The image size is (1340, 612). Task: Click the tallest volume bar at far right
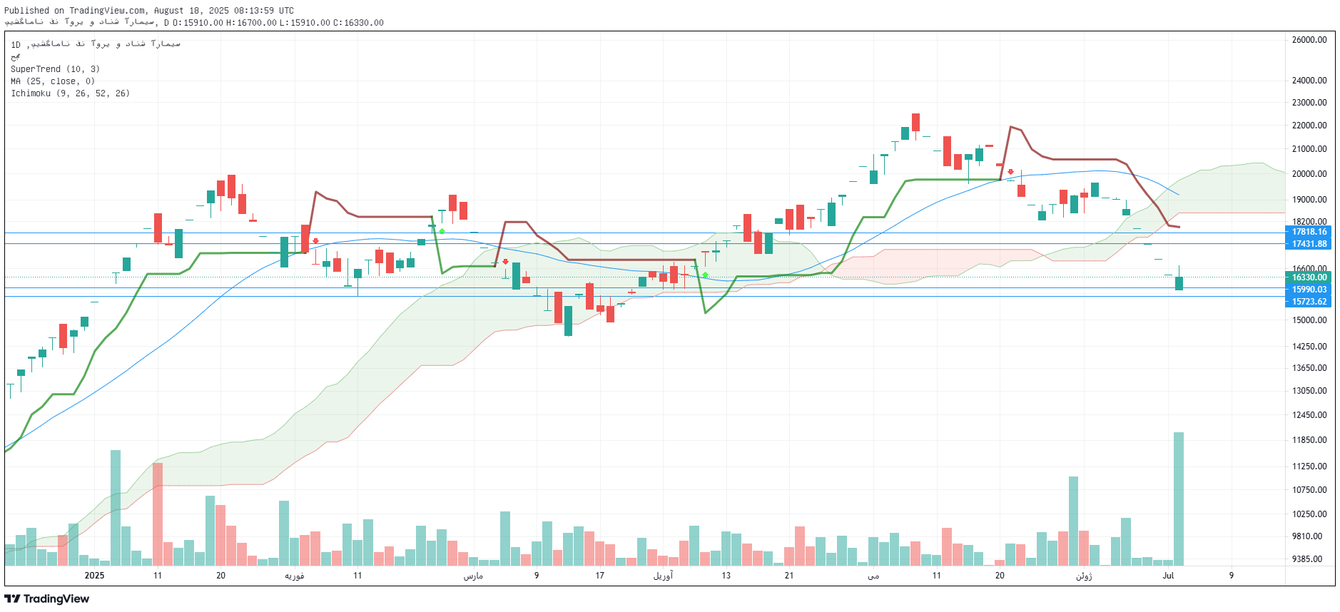pos(1178,499)
